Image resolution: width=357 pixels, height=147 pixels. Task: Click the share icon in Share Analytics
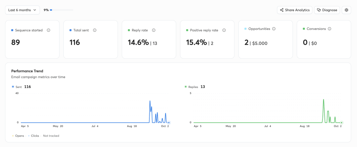[x=282, y=10]
